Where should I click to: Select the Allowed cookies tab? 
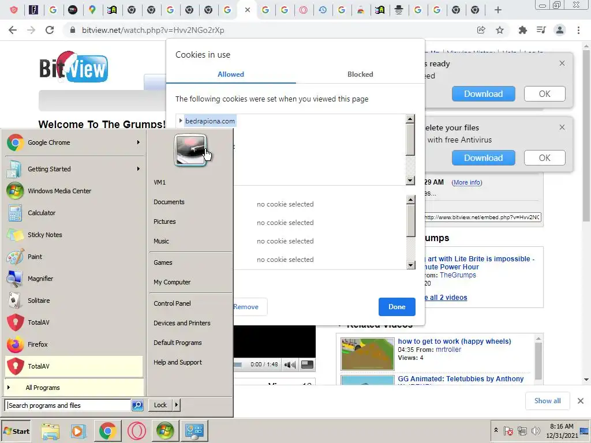tap(231, 74)
